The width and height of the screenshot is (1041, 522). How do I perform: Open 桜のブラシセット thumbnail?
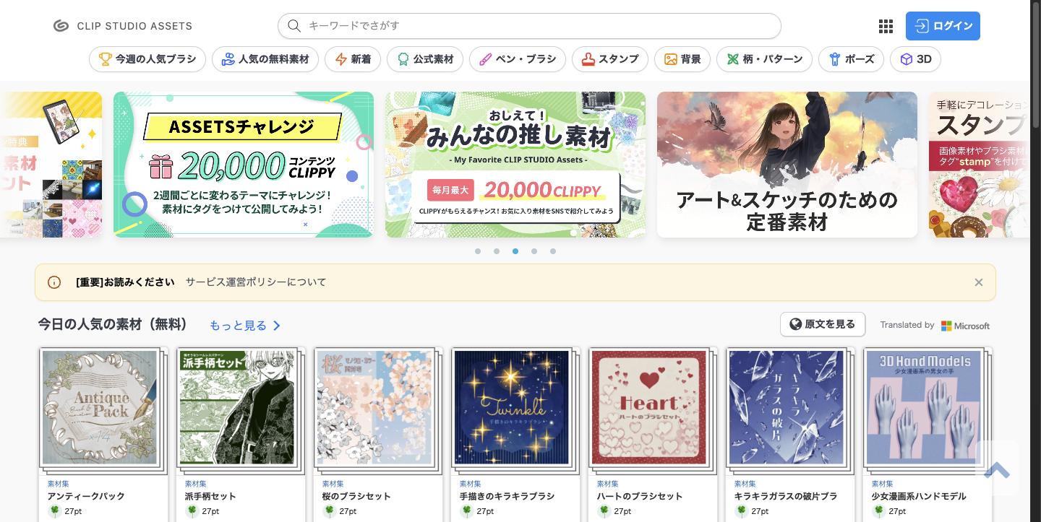tap(374, 408)
